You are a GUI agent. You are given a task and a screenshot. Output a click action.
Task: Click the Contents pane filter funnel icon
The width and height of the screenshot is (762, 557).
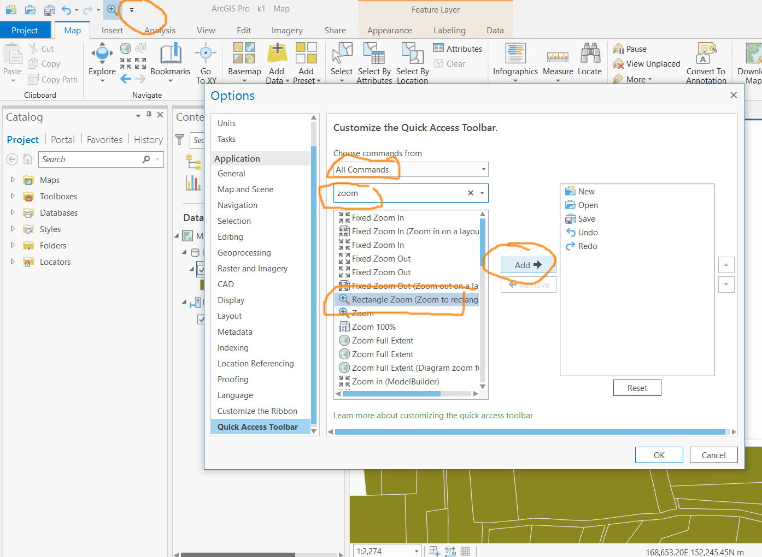coord(179,140)
